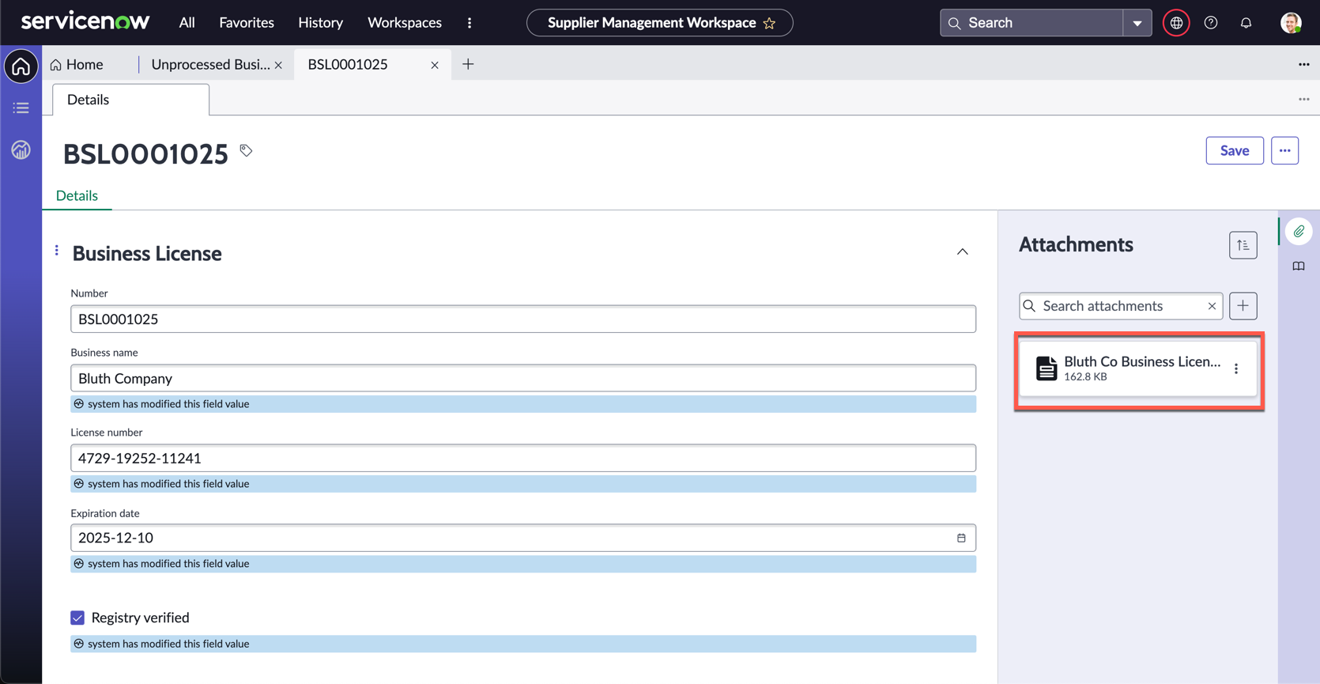Open the Workspaces menu
The width and height of the screenshot is (1320, 684).
click(x=404, y=23)
